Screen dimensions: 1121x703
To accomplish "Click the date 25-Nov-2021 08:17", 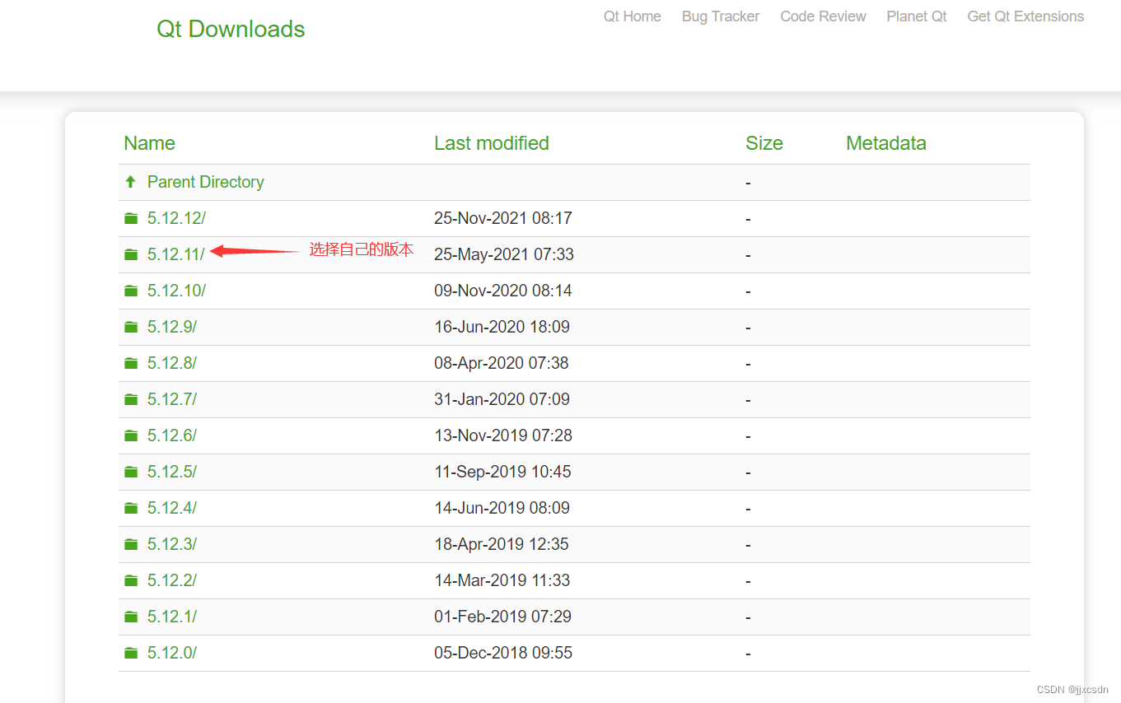I will pos(503,218).
